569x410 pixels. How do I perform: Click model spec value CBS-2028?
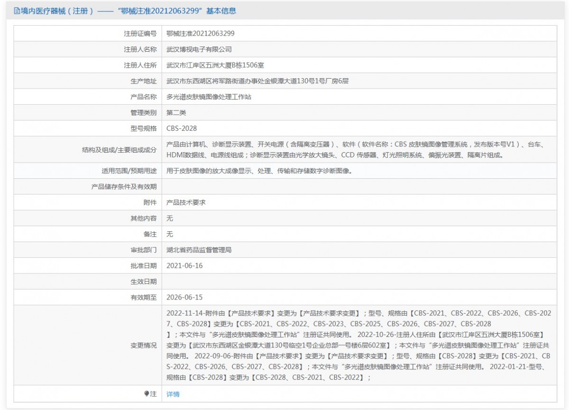point(182,128)
